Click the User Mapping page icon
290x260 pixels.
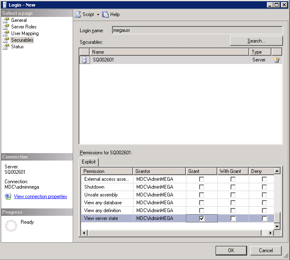pos(6,33)
